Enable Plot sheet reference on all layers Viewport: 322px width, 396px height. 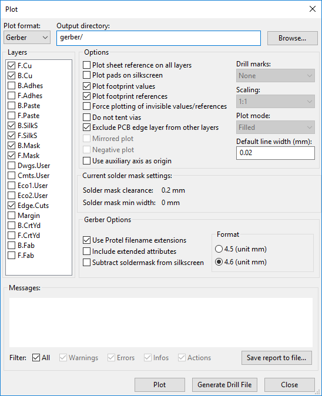coord(86,65)
